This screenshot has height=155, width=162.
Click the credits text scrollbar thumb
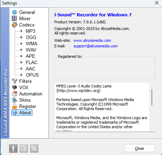point(152,97)
